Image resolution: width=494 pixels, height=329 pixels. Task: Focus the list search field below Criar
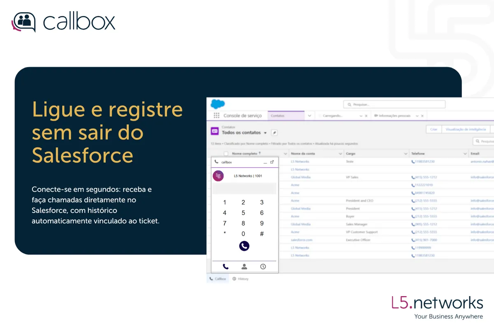[483, 141]
